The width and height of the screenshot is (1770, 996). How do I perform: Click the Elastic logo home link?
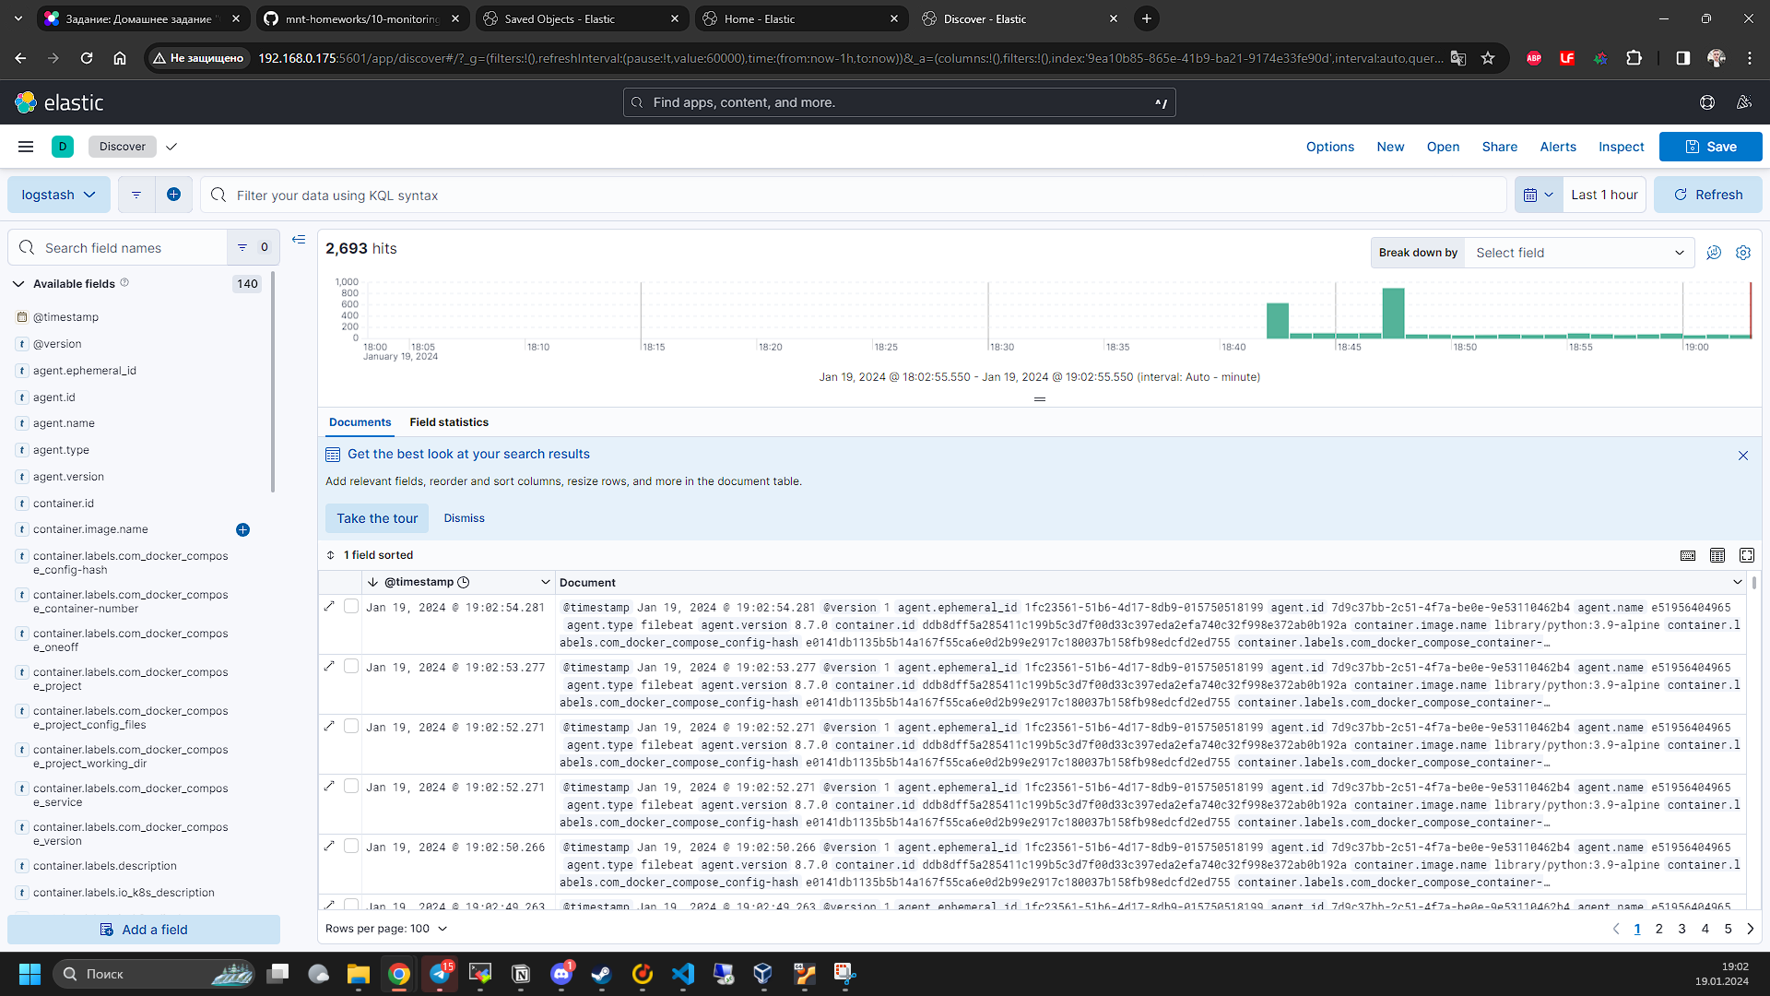click(x=60, y=102)
